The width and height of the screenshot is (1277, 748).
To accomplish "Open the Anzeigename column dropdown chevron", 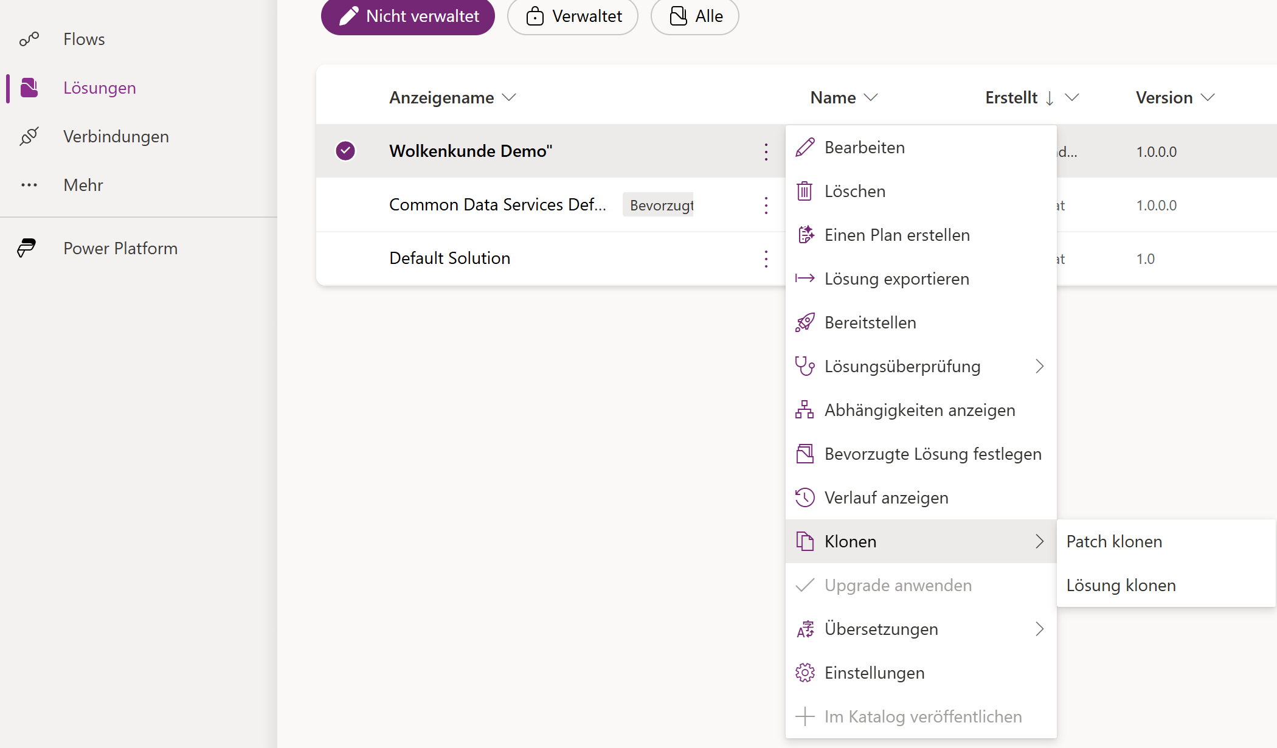I will [x=509, y=97].
